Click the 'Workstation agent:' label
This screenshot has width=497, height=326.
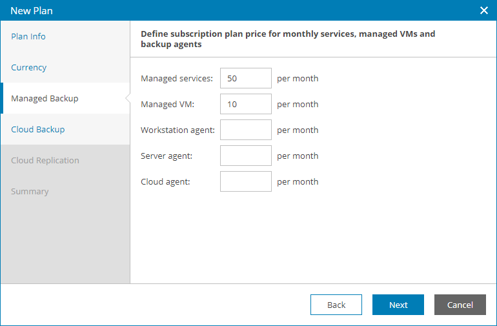177,130
